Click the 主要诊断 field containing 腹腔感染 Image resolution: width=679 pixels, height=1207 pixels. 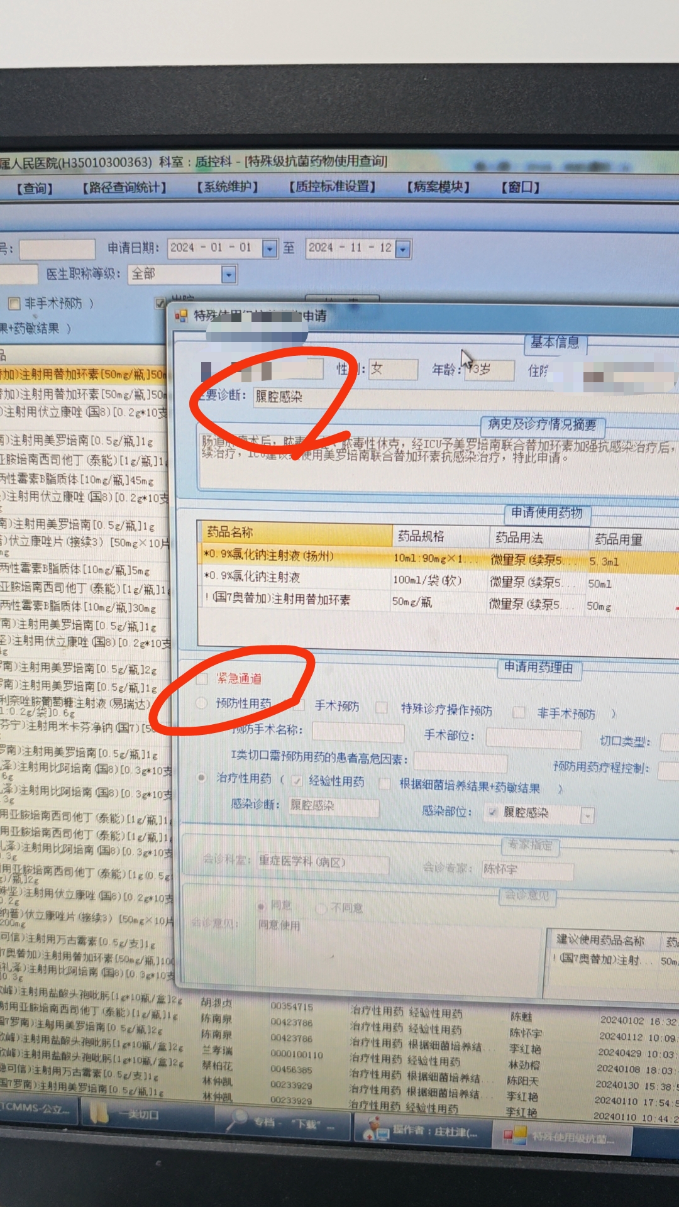pyautogui.click(x=465, y=397)
